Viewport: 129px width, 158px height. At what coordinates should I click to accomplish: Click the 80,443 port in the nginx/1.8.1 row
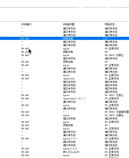click(25, 139)
